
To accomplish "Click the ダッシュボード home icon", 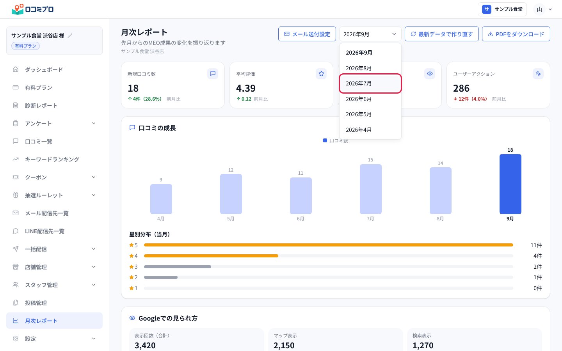I will (16, 69).
